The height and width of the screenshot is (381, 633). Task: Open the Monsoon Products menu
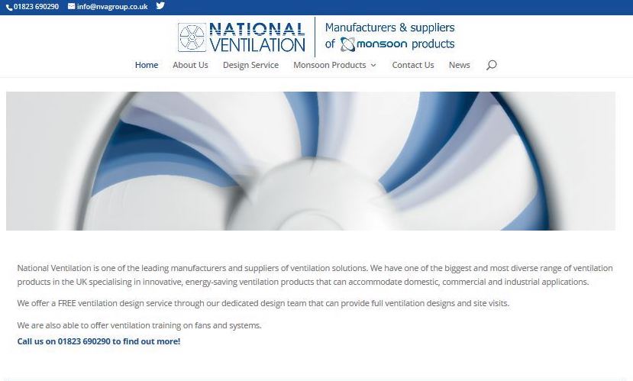329,65
